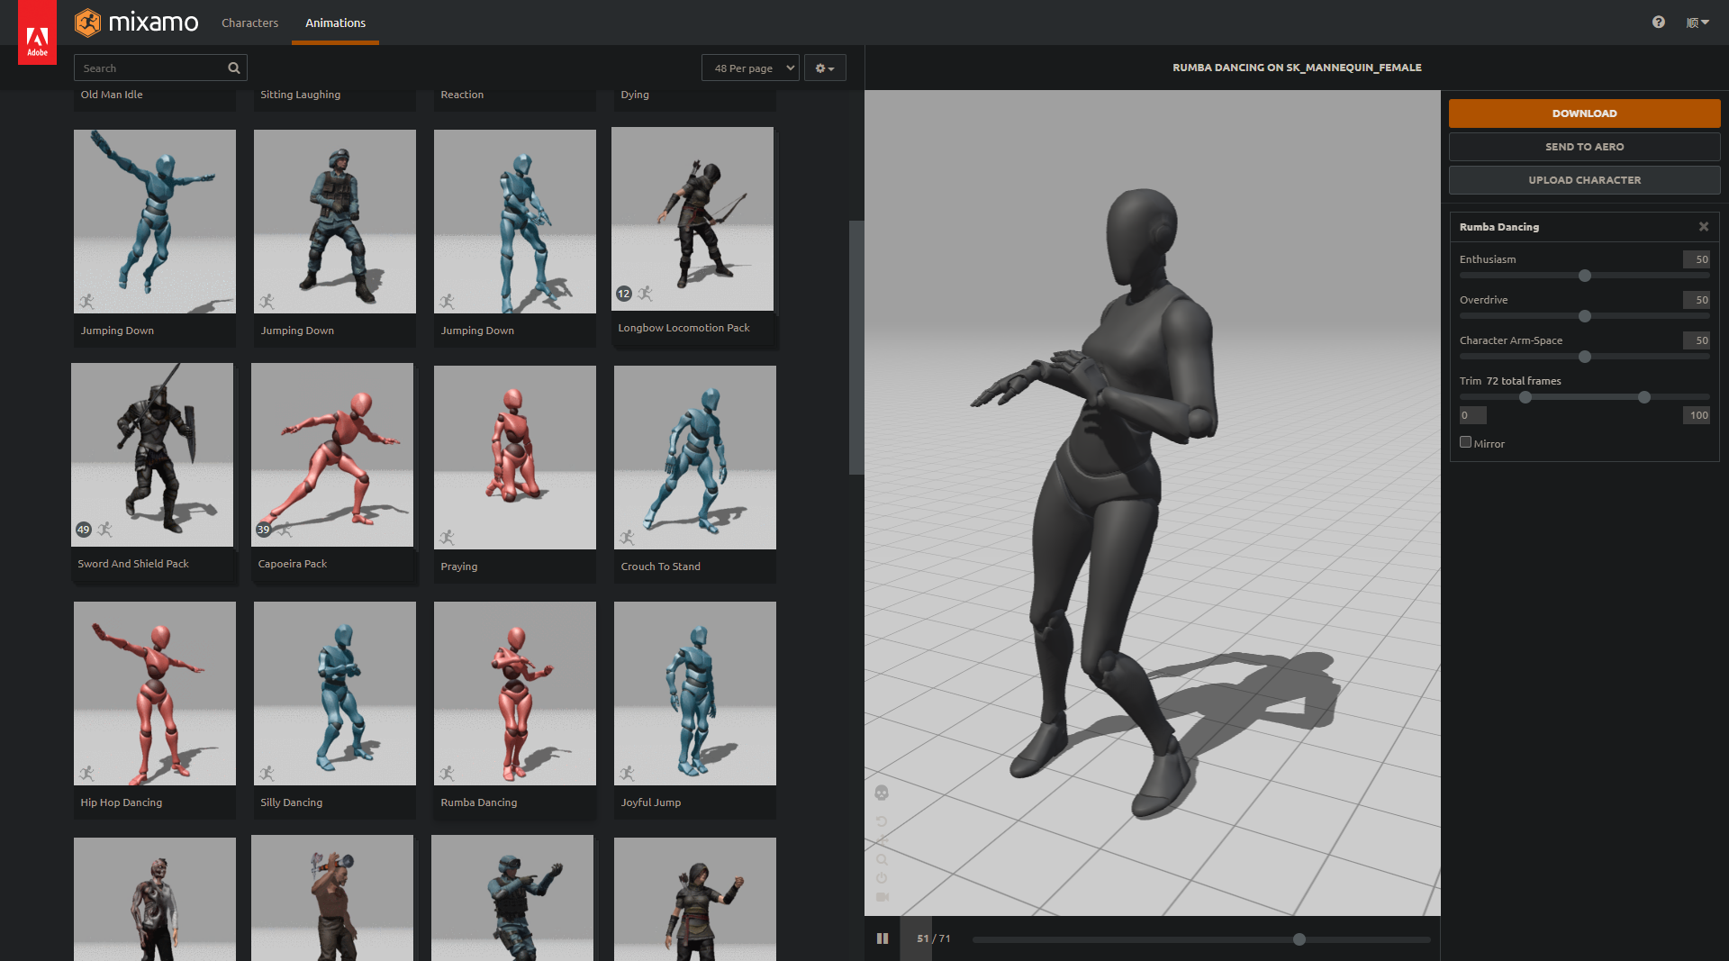Click the UPLOAD CHARACTER button

coord(1584,180)
